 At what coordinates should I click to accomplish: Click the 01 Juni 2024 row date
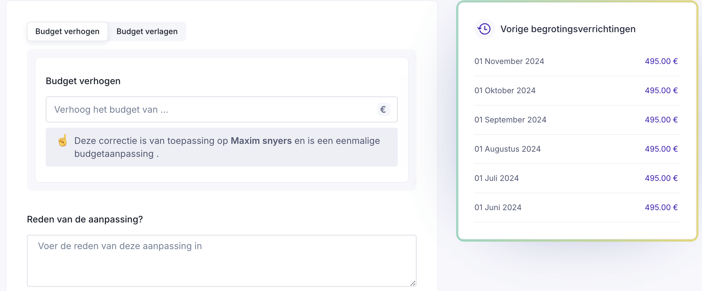[x=498, y=208]
